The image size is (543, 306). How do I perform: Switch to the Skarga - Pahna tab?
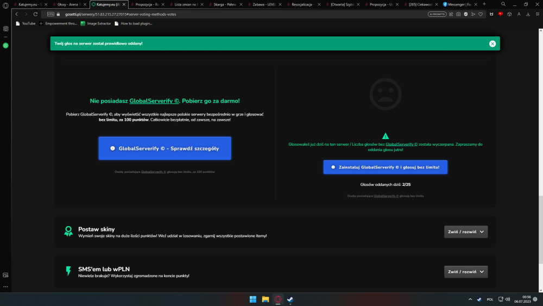tap(225, 4)
